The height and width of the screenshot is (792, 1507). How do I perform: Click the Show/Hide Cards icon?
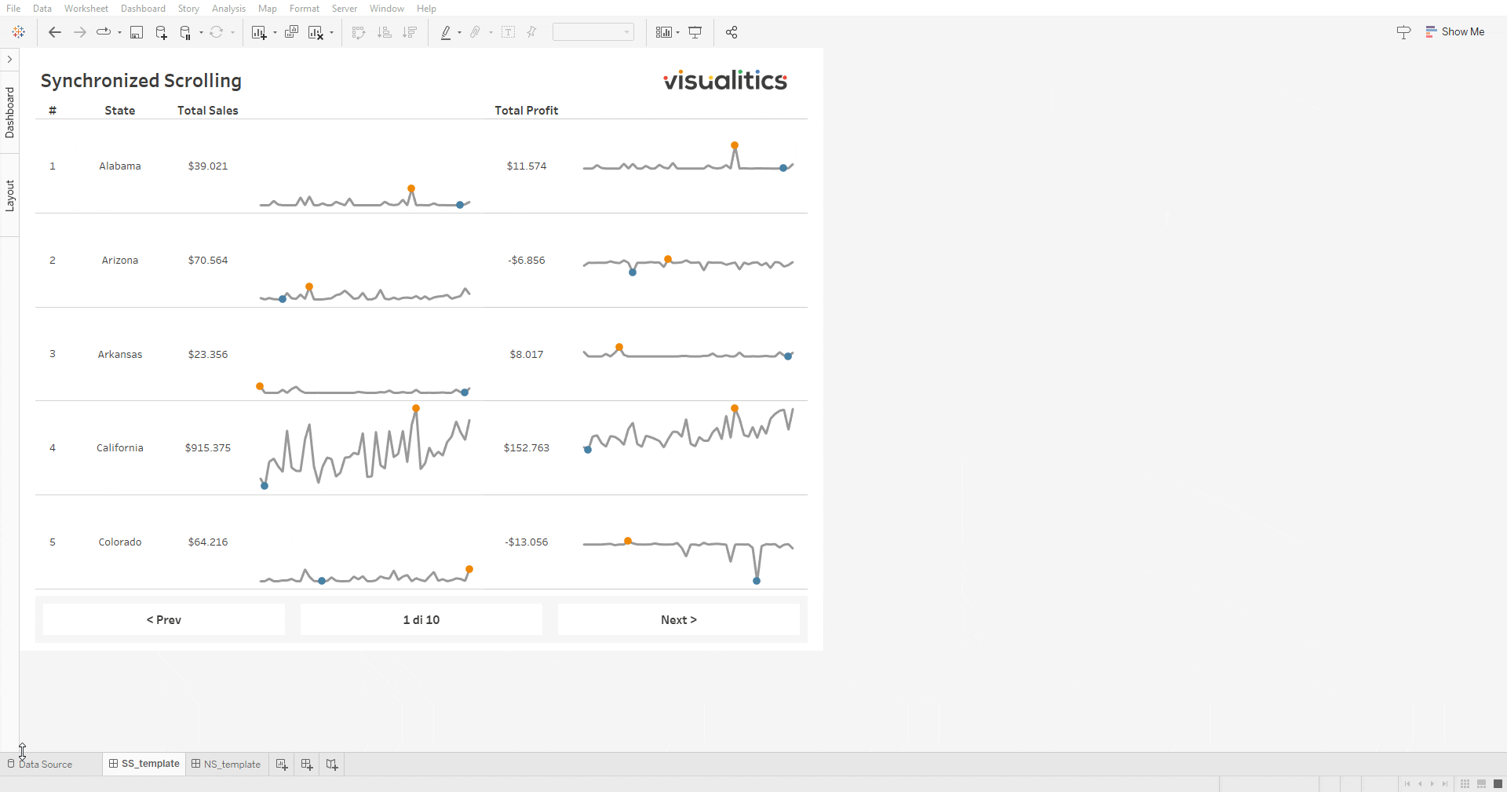click(664, 32)
